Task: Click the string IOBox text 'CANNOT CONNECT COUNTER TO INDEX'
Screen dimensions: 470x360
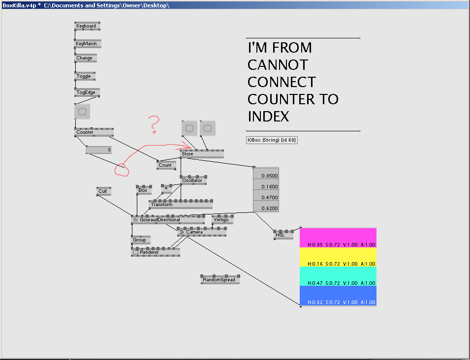Action: tap(303, 85)
